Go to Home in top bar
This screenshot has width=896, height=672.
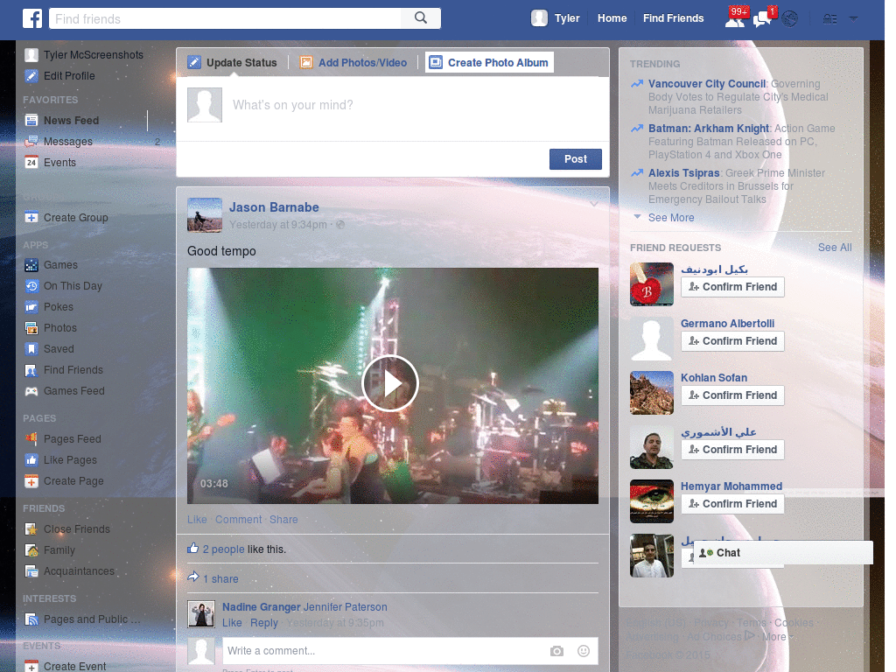(612, 18)
